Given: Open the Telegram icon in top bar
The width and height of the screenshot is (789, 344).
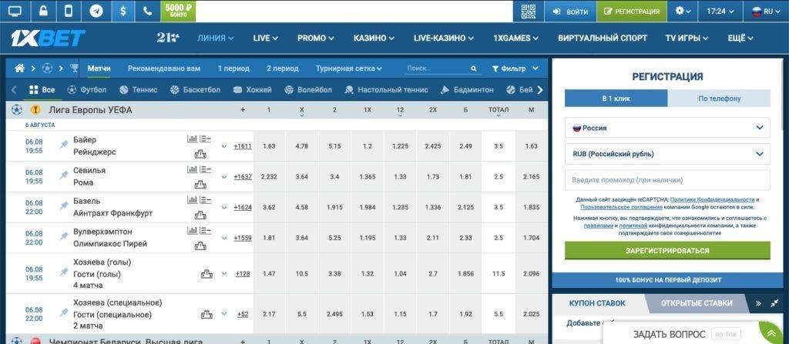Looking at the screenshot, I should [x=96, y=11].
